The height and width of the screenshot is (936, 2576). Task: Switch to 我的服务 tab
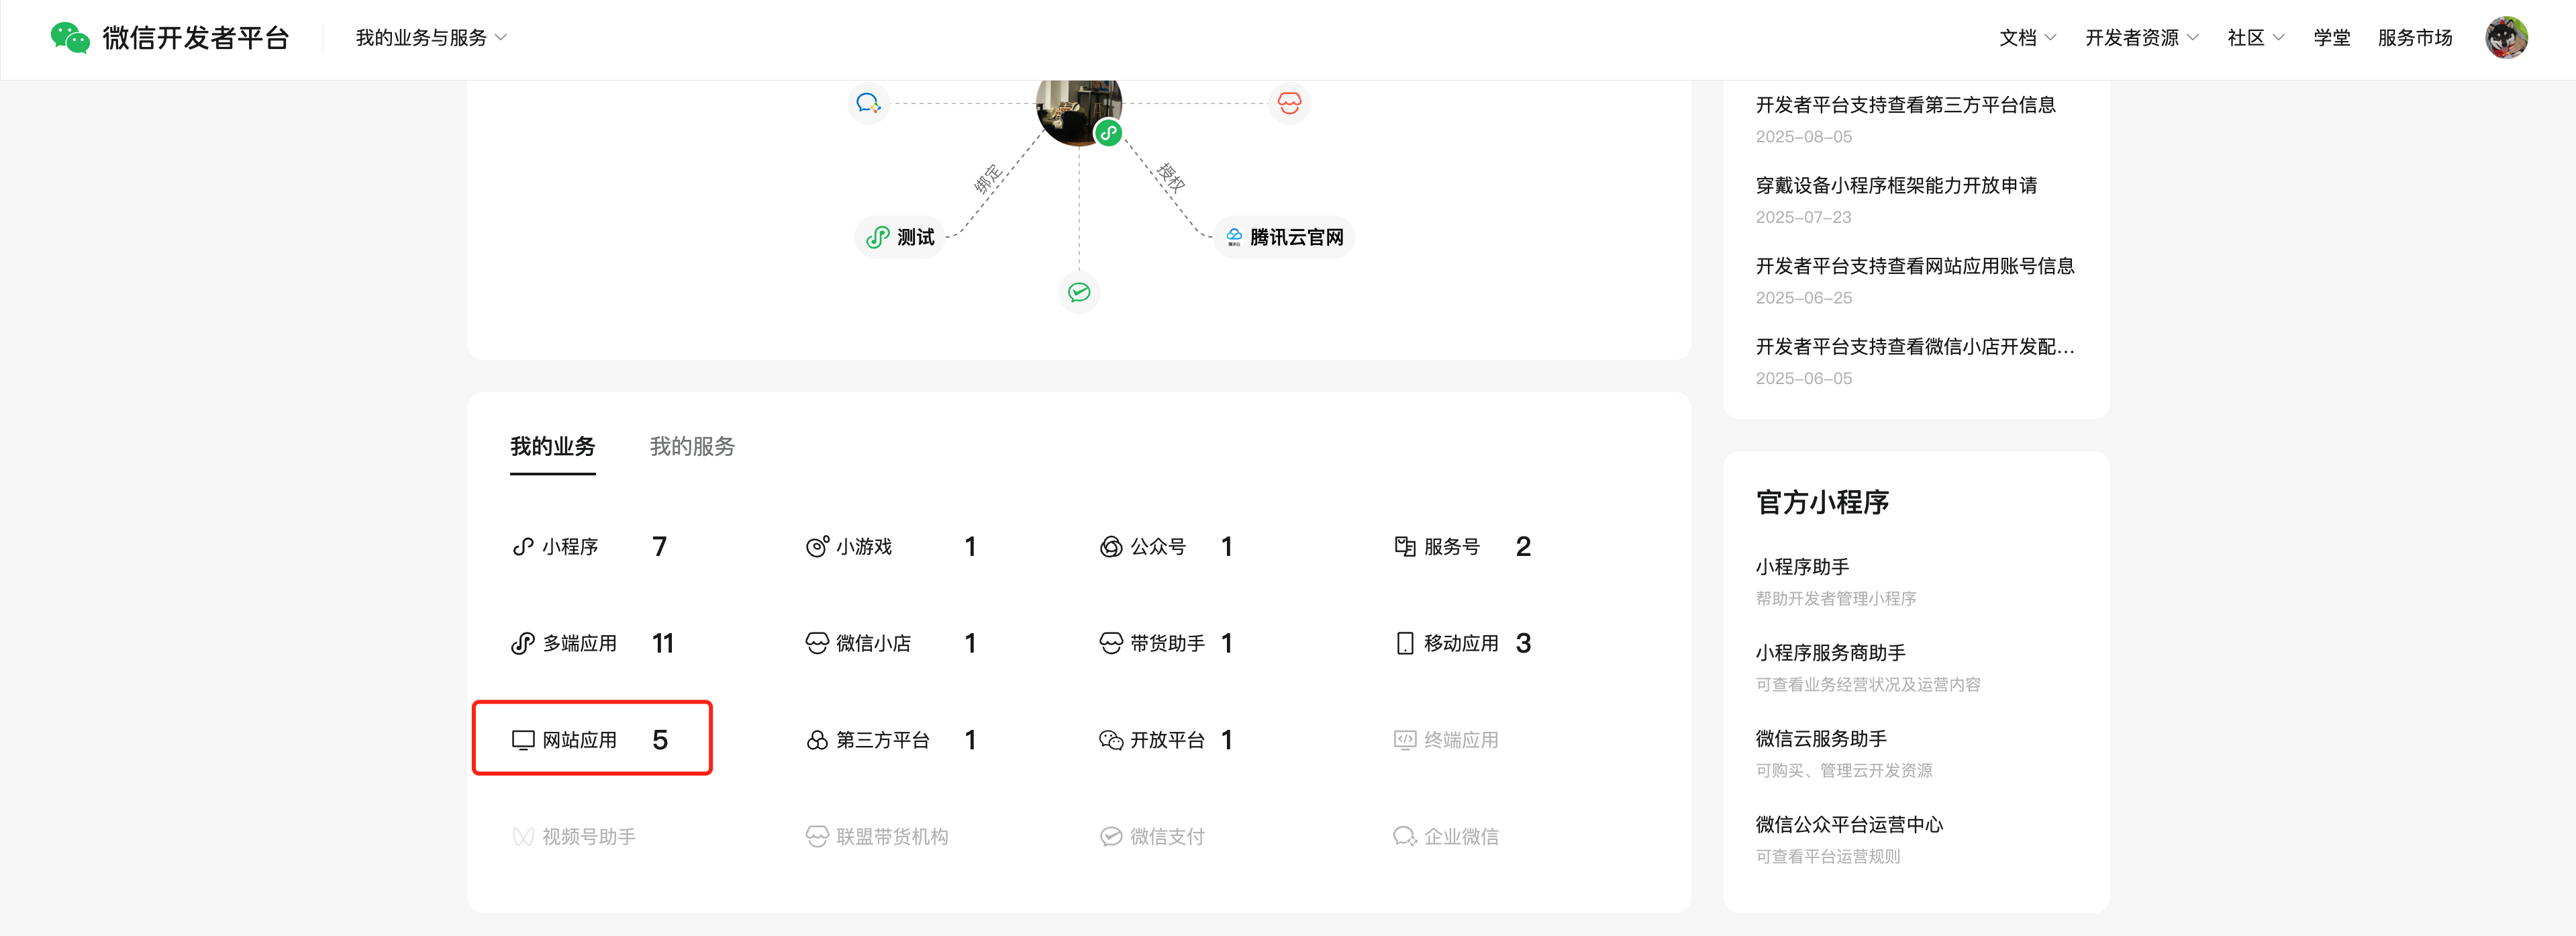692,446
